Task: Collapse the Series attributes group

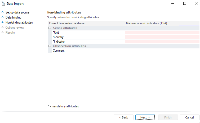Action: [50, 28]
